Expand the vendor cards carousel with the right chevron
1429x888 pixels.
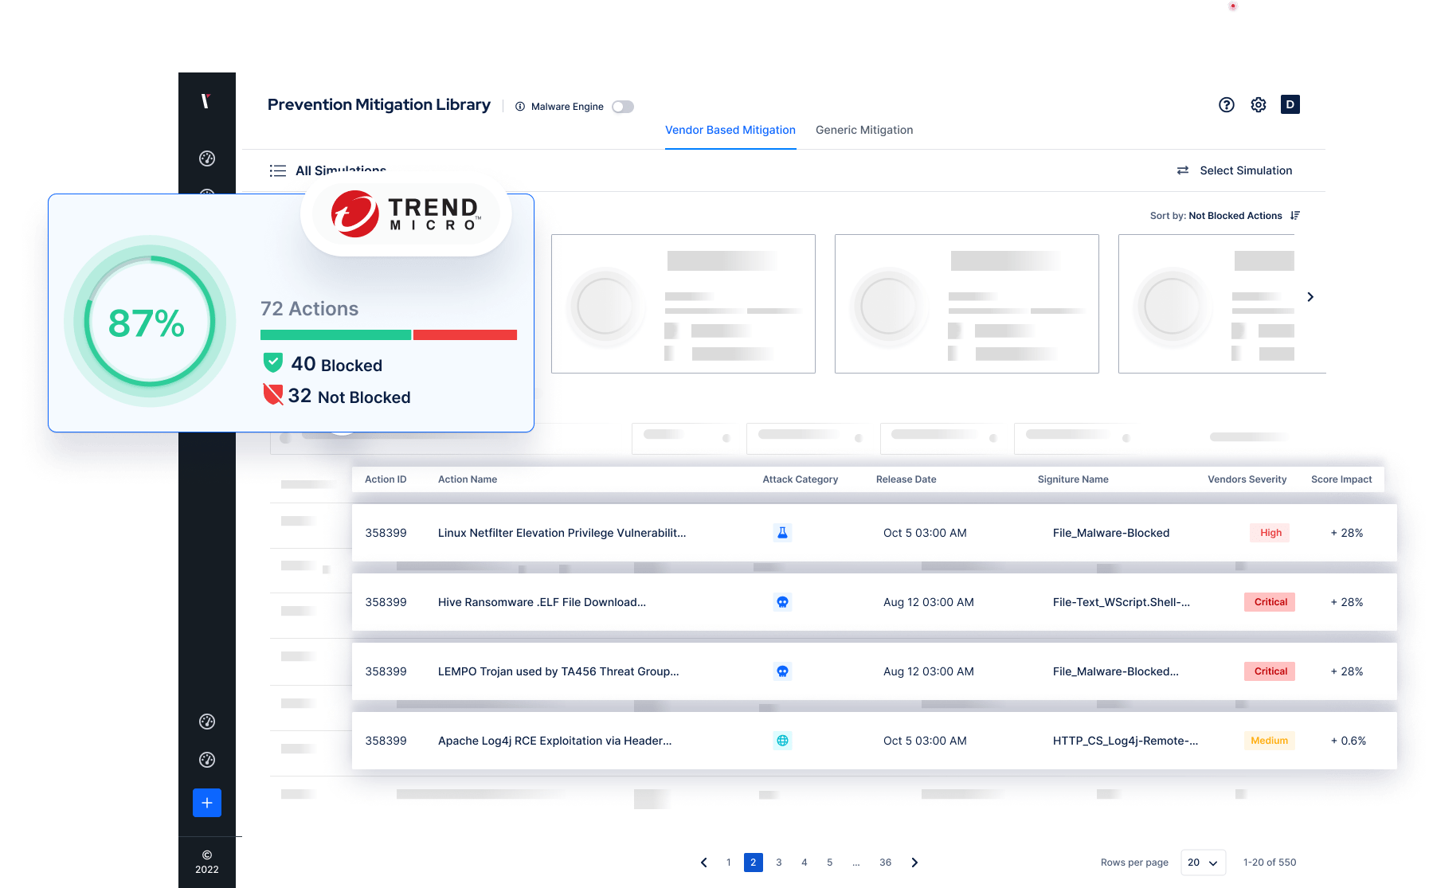point(1310,296)
